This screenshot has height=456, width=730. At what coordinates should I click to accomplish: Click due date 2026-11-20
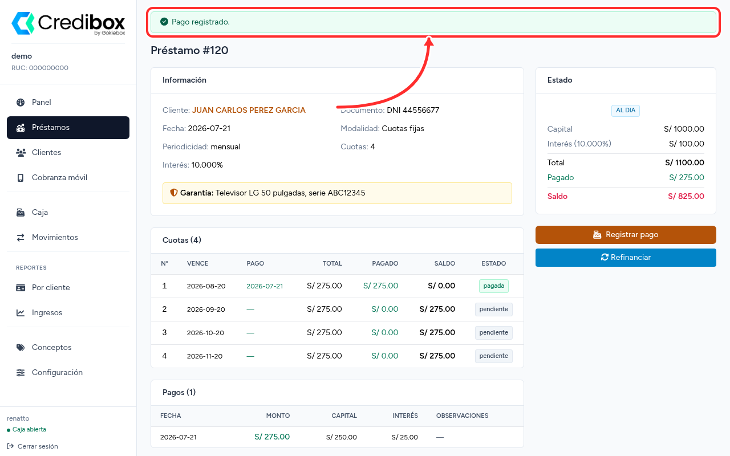pyautogui.click(x=205, y=356)
